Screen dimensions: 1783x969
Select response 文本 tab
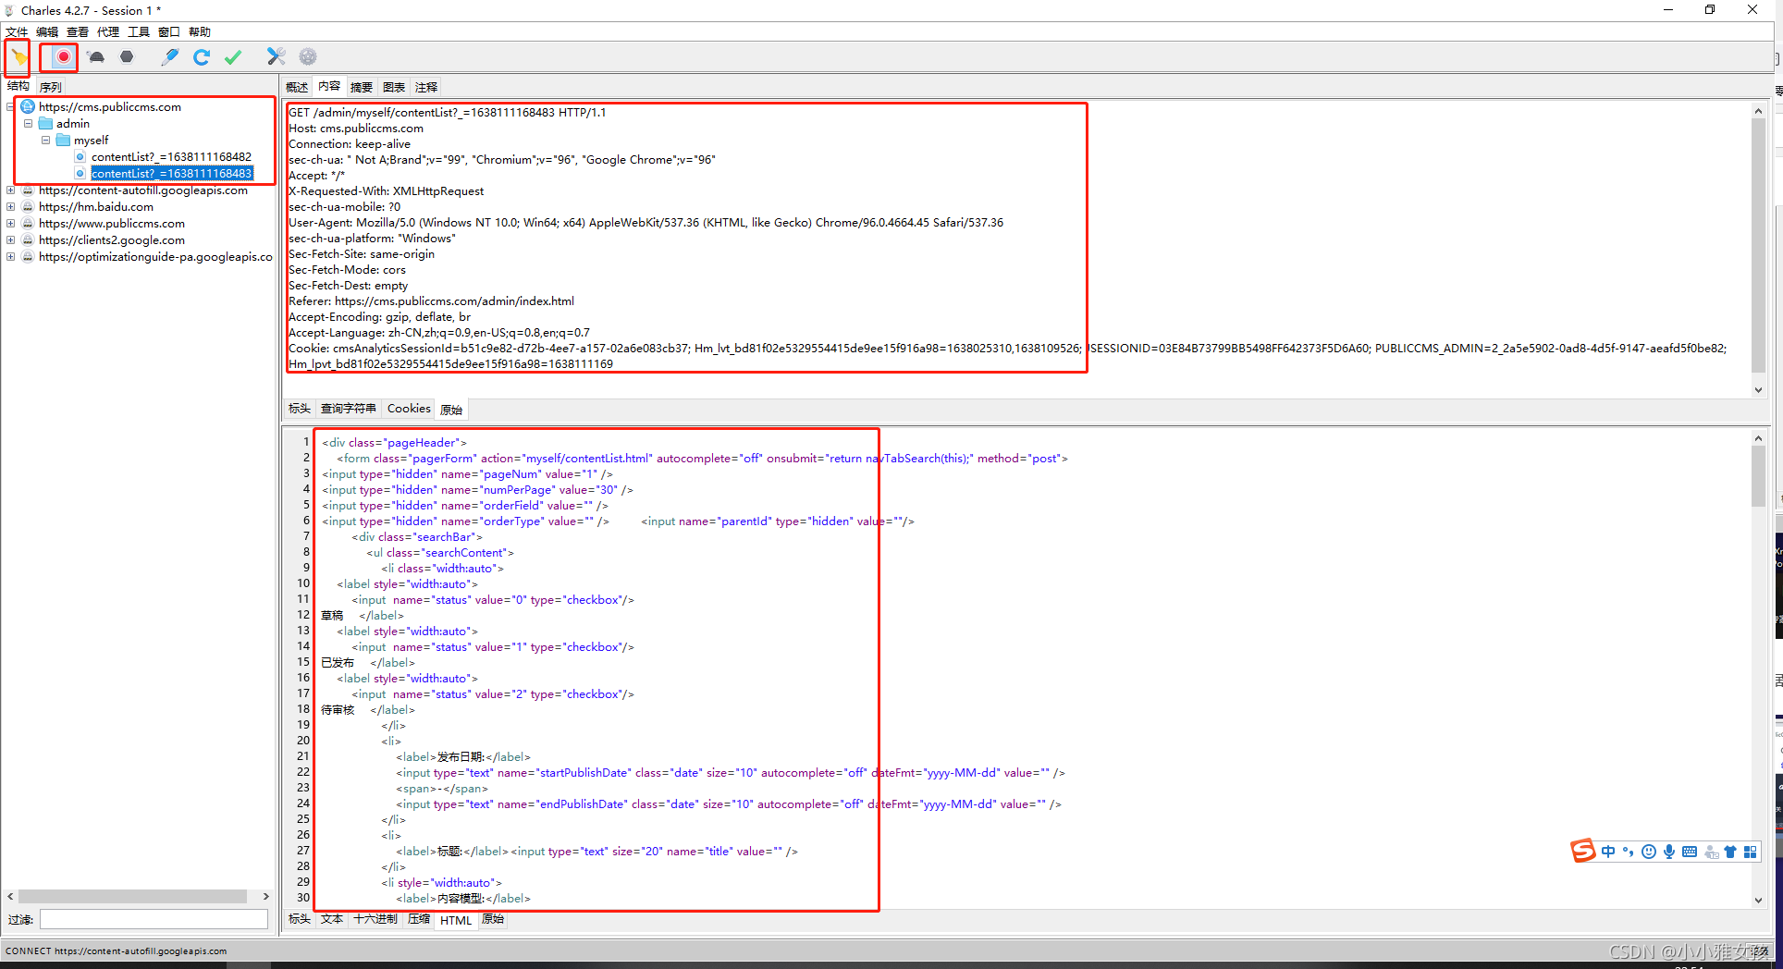coord(332,919)
